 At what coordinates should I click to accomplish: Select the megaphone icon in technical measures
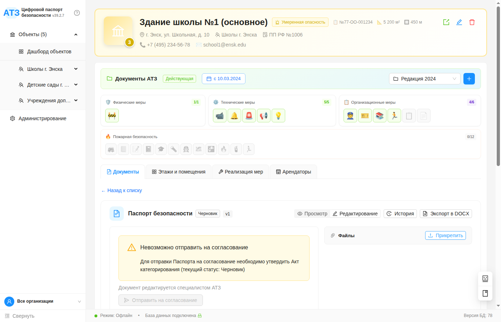click(264, 115)
